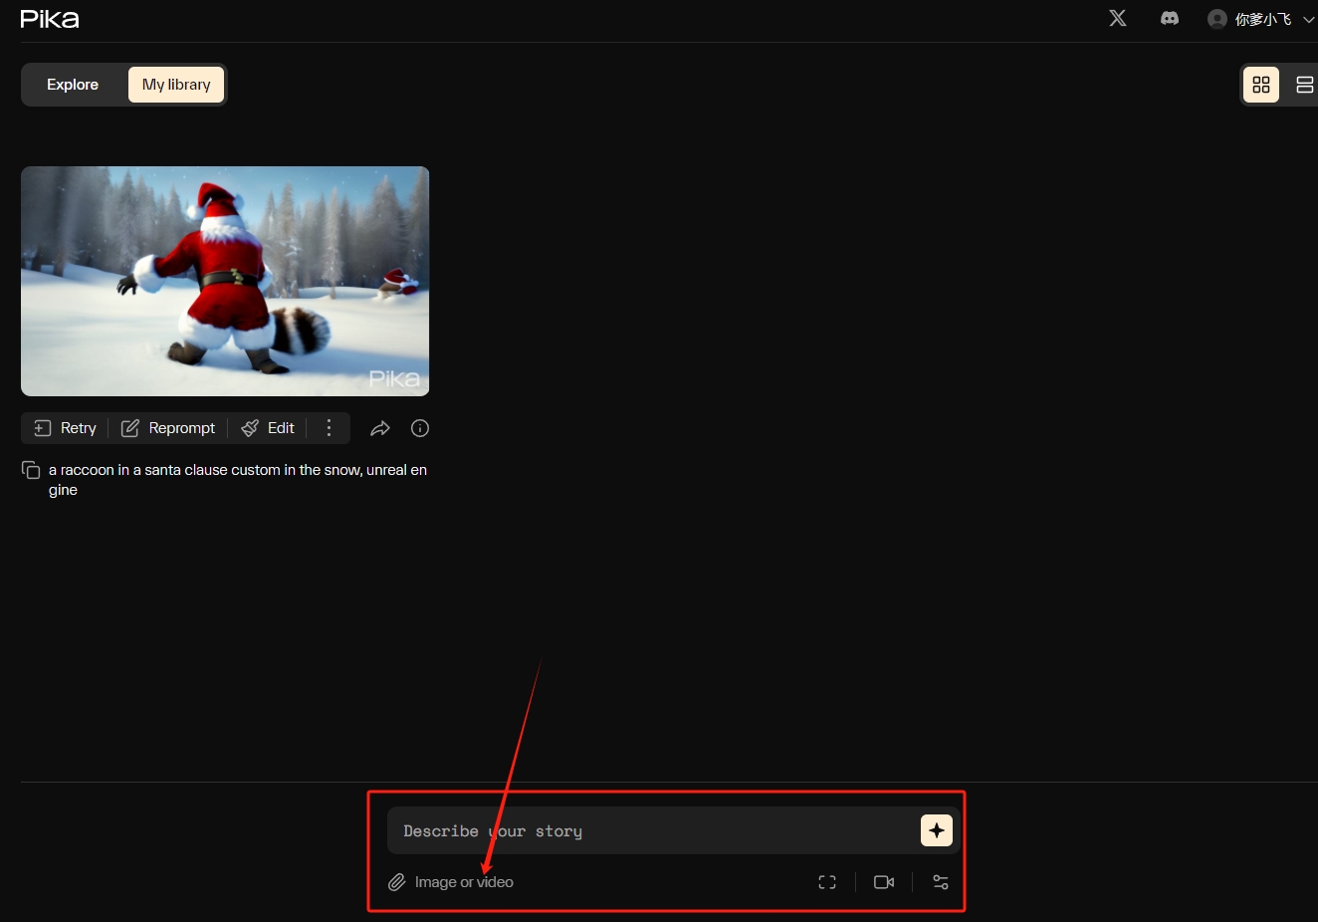Open the X (Twitter) link icon
Screen dimensions: 1318x922
coord(1118,18)
